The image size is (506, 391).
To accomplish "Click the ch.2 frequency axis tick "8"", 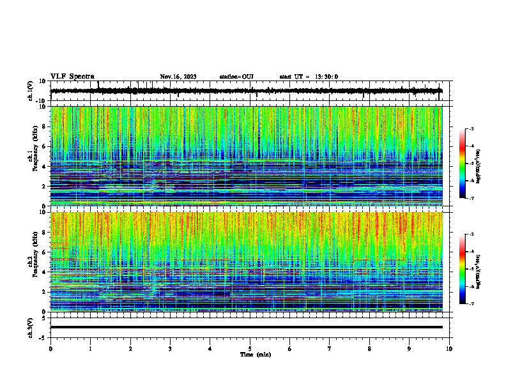I will click(x=44, y=233).
